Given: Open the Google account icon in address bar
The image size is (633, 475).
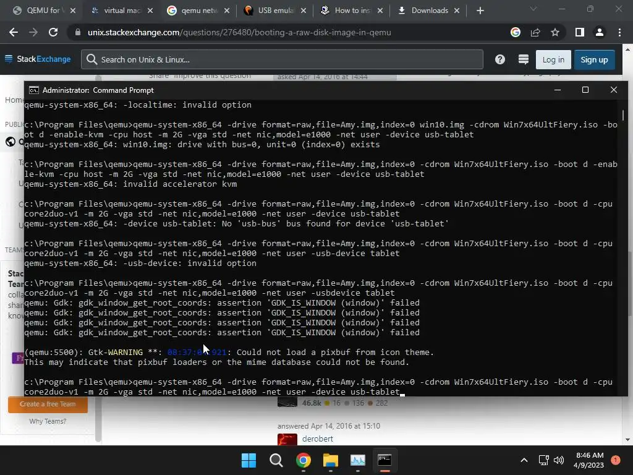Looking at the screenshot, I should [x=516, y=32].
